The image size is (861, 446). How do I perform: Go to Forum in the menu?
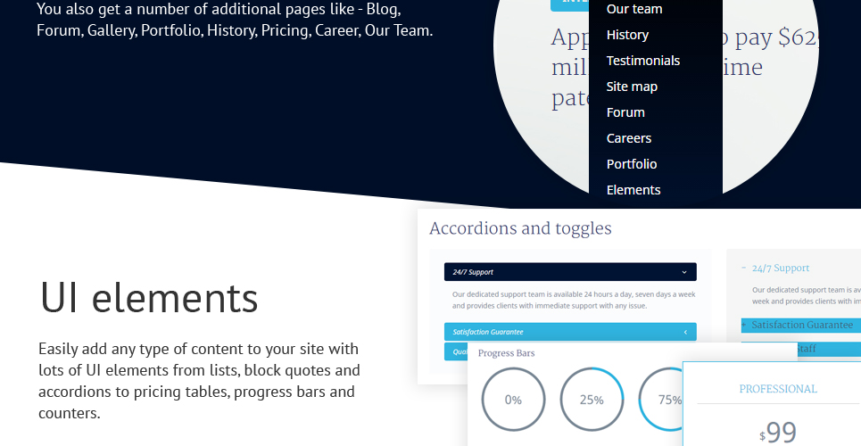pos(625,112)
